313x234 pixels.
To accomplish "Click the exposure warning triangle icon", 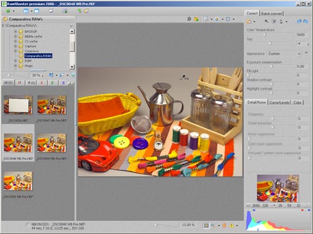I will point(232,225).
